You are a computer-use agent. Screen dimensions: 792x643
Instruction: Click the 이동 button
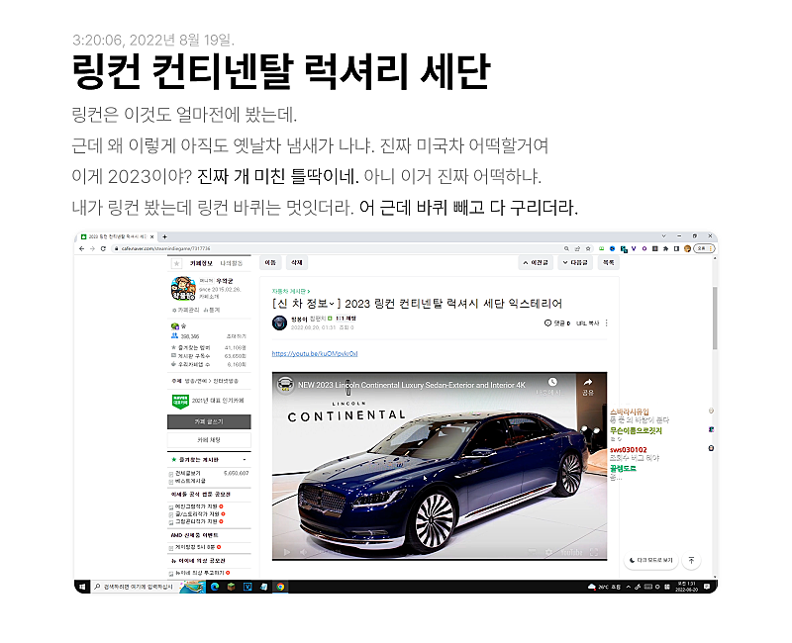270,262
